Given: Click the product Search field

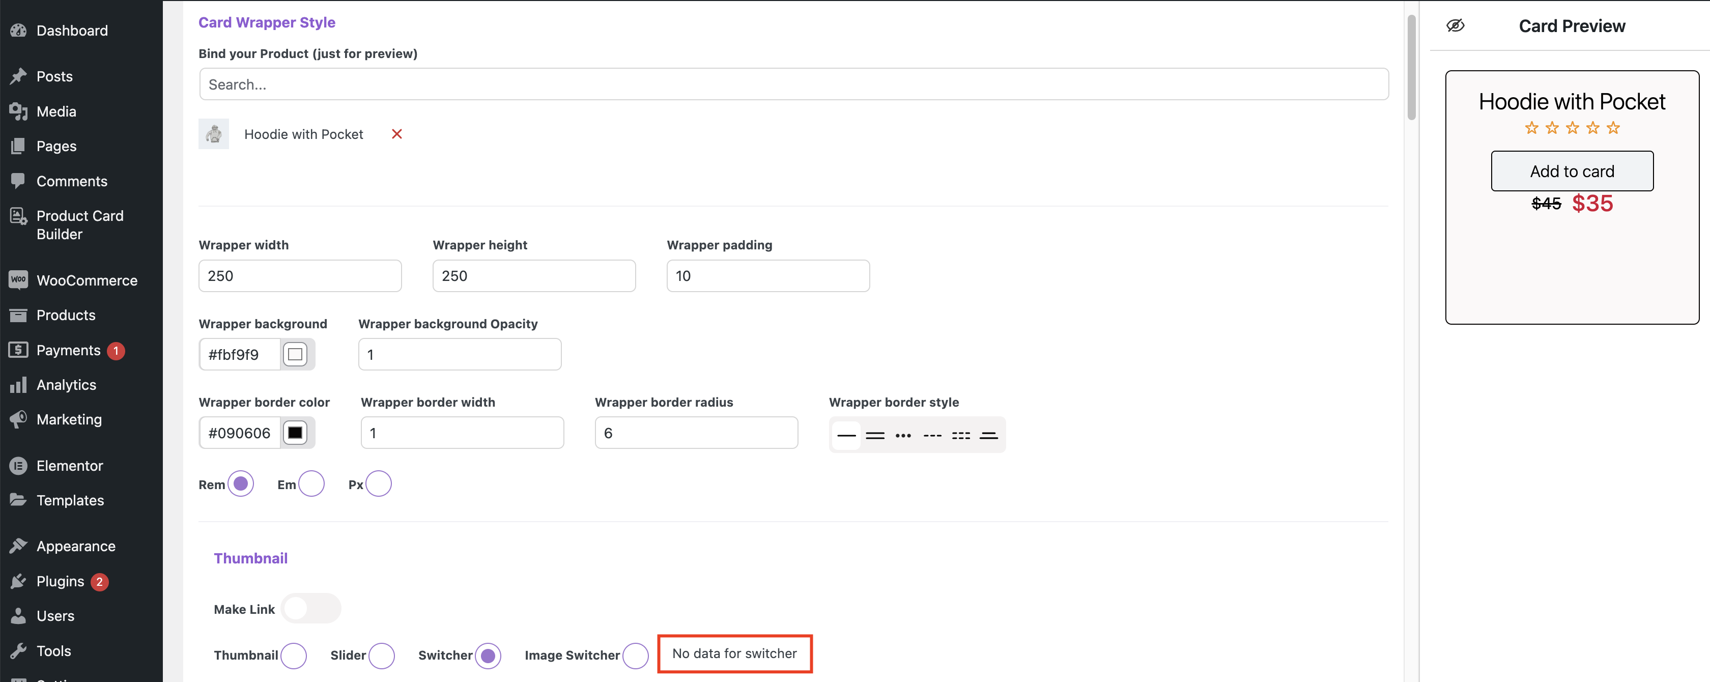Looking at the screenshot, I should [x=793, y=84].
